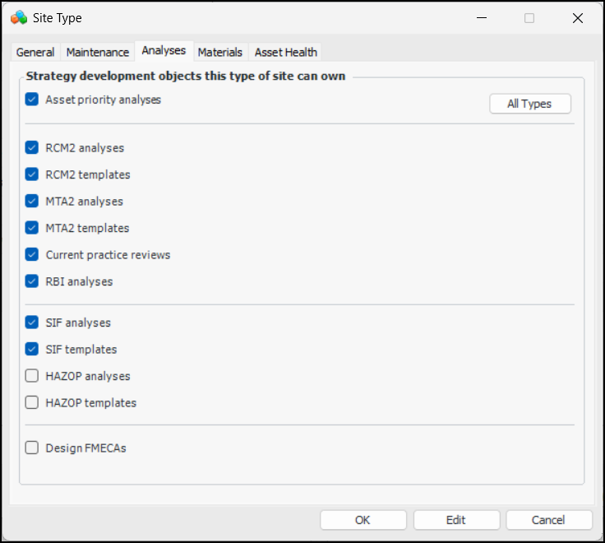
Task: Switch to the General tab
Action: point(35,52)
